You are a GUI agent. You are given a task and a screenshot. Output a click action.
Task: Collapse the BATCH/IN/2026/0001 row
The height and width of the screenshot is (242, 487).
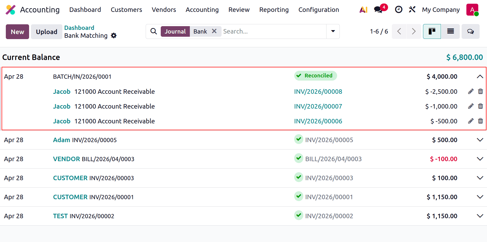480,77
